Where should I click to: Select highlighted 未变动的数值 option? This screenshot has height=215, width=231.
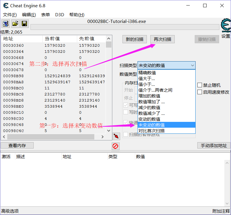(167, 125)
